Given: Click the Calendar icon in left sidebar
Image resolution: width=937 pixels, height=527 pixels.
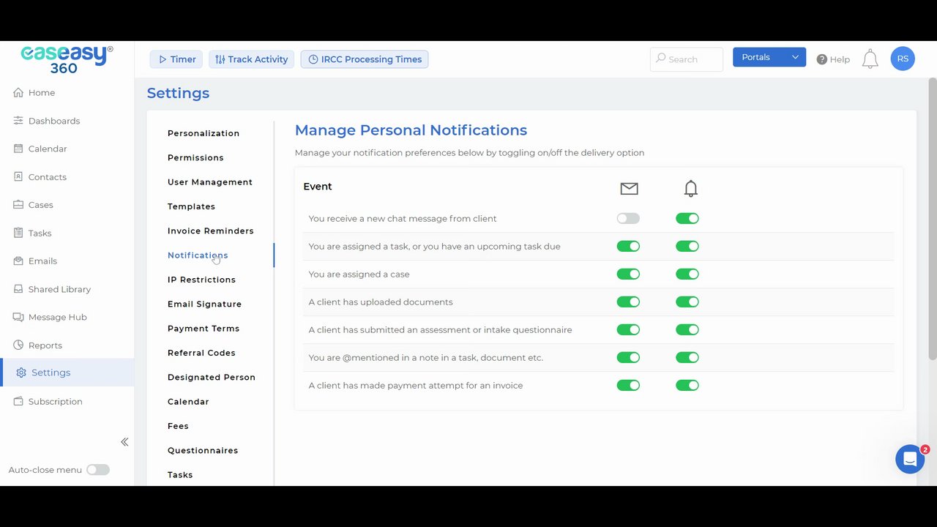Looking at the screenshot, I should tap(18, 149).
